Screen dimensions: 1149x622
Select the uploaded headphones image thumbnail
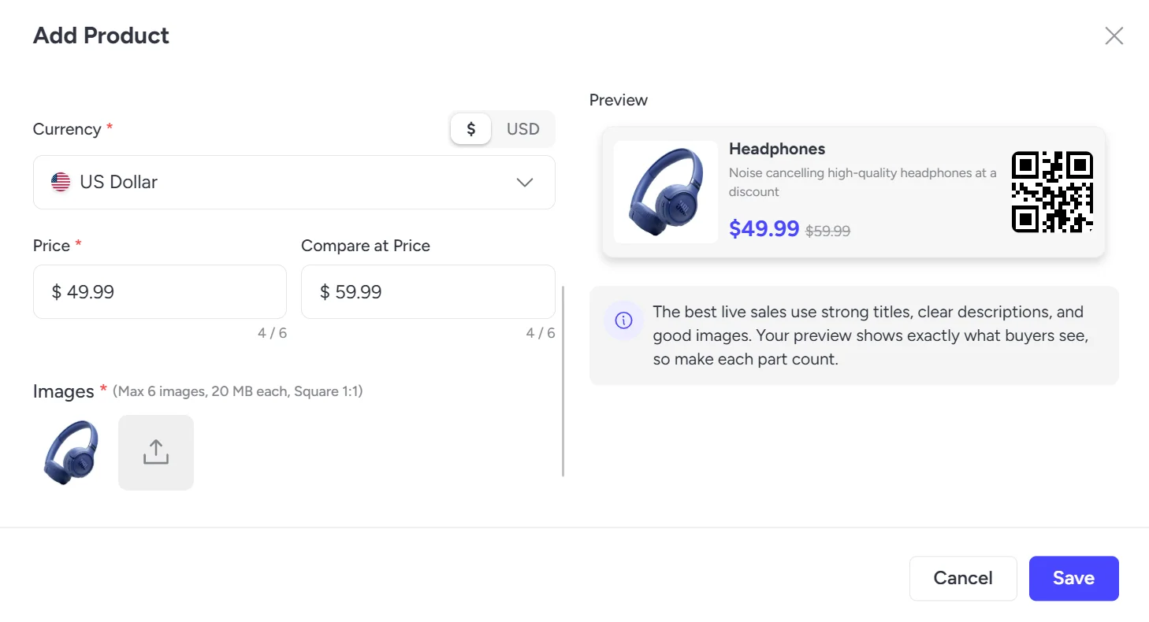pos(71,453)
